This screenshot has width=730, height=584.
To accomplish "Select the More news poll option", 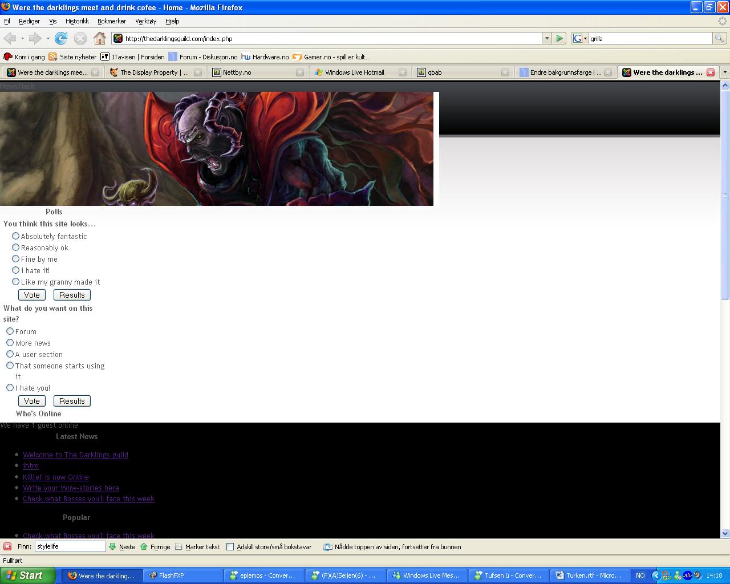I will 10,343.
